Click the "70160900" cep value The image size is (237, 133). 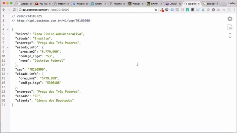pos(36,69)
